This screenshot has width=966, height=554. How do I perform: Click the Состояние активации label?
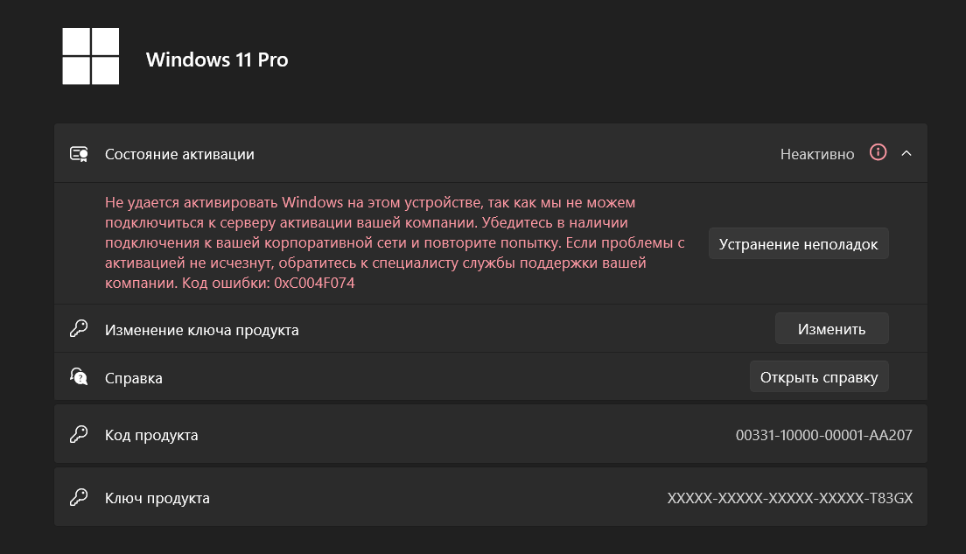[179, 154]
